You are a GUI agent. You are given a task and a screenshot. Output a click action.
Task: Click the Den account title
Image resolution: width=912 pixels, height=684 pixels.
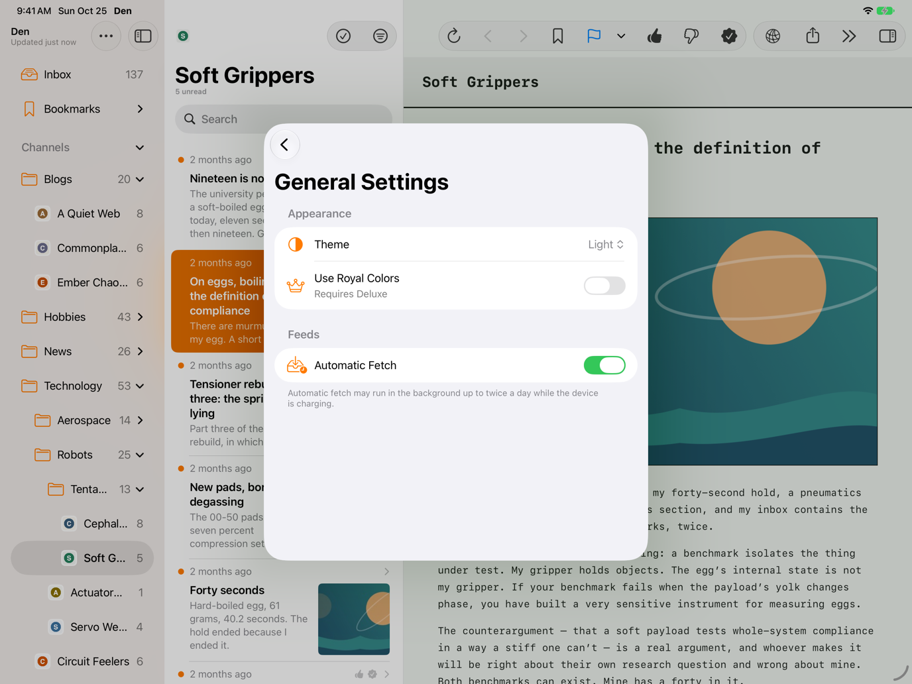pos(20,31)
